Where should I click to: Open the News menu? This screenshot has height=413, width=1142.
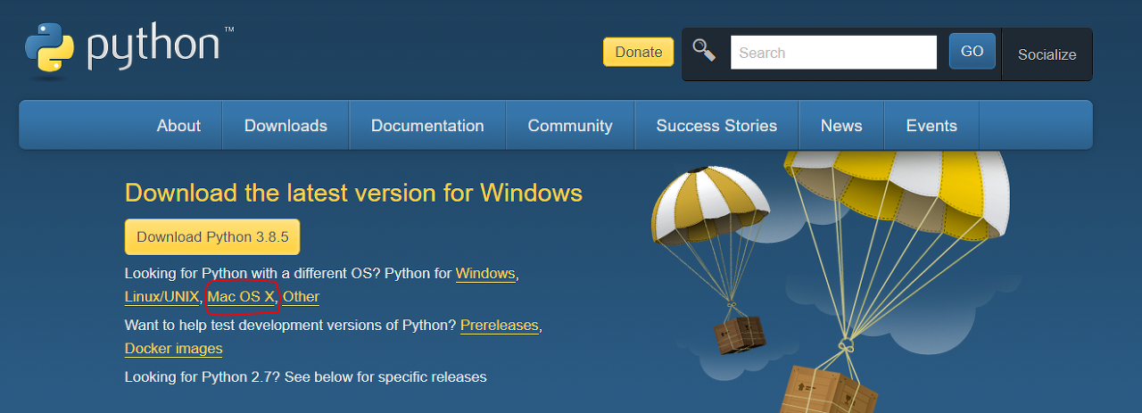pyautogui.click(x=841, y=126)
